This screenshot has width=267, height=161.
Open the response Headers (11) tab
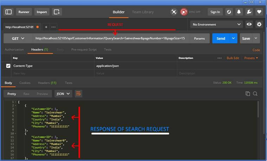point(47,83)
